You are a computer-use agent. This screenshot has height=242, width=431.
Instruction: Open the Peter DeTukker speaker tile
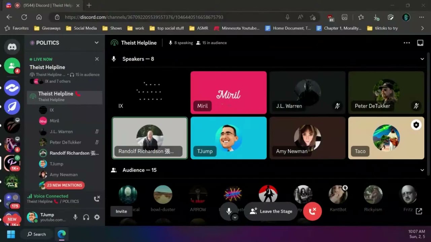386,92
